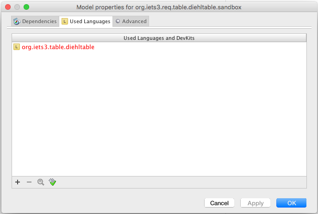
Task: Close the Model properties dialog window
Action: [7, 7]
